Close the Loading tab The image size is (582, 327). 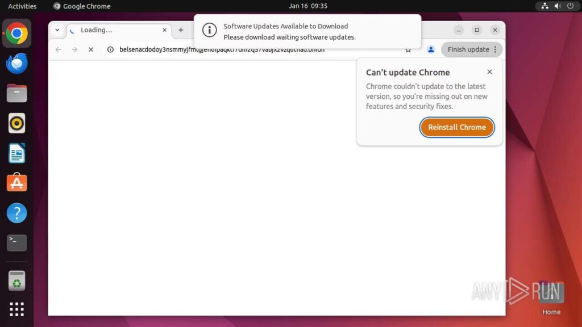(165, 30)
